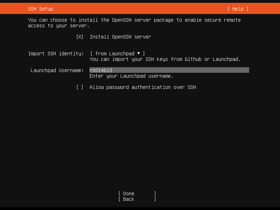Click the [X] mark next to Install OpenSSH
Viewport: 280px width, 210px height.
pos(80,37)
